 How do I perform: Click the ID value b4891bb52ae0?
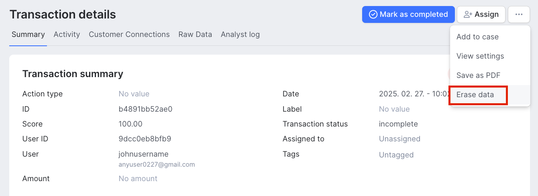click(145, 109)
